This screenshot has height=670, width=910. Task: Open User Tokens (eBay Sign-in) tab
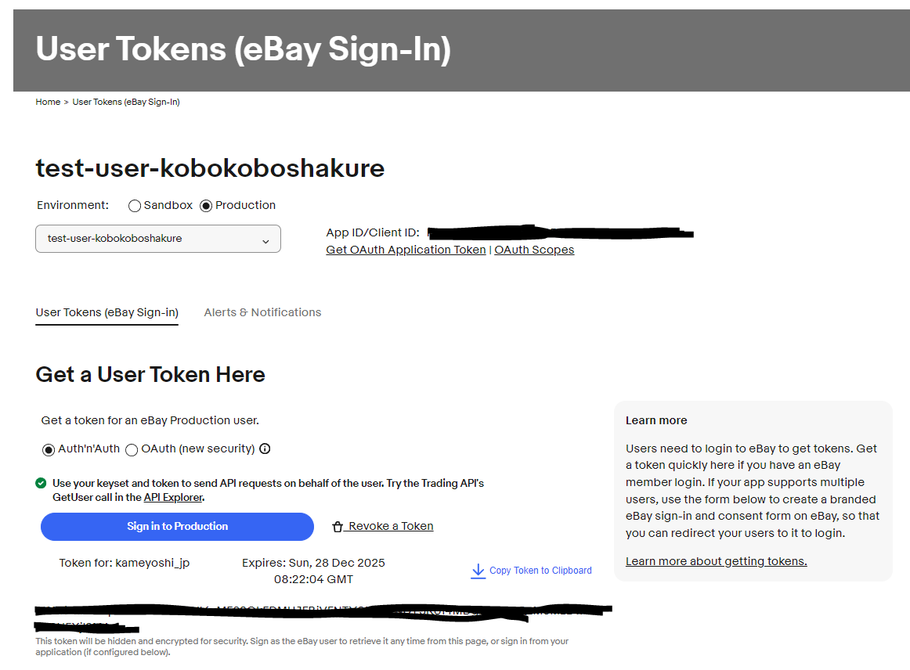click(107, 312)
